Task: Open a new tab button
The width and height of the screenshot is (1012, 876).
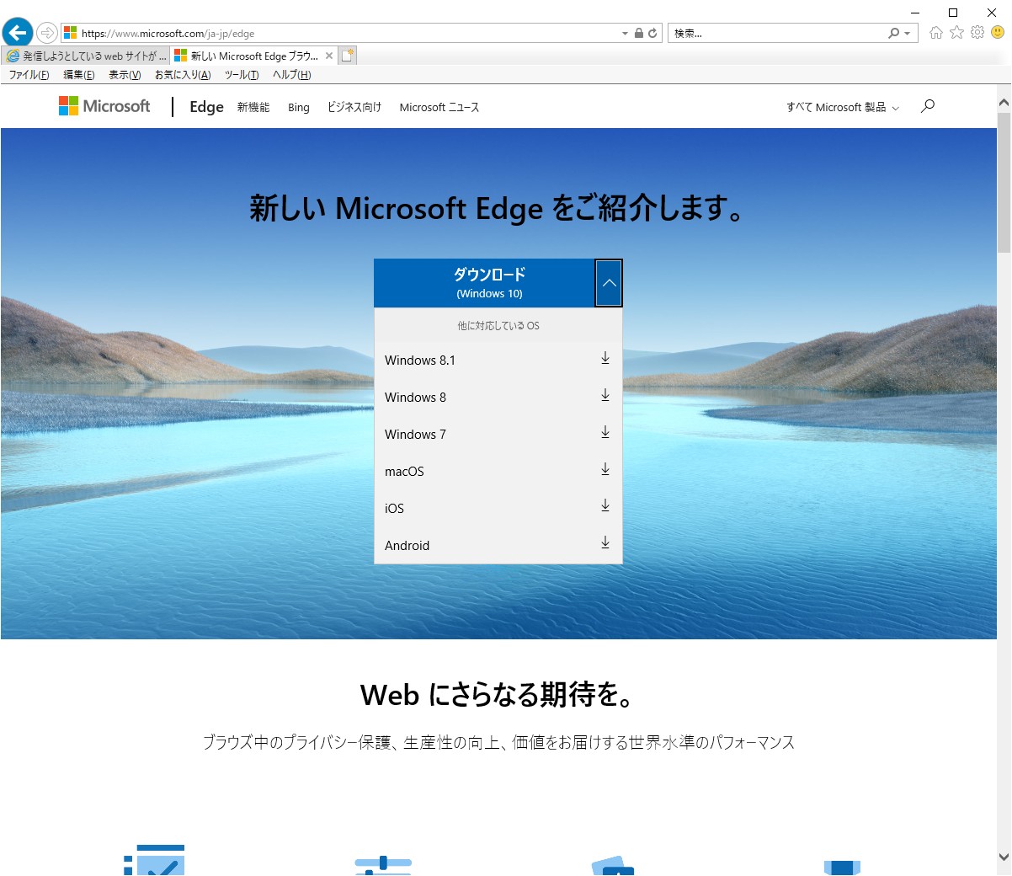Action: pyautogui.click(x=348, y=56)
